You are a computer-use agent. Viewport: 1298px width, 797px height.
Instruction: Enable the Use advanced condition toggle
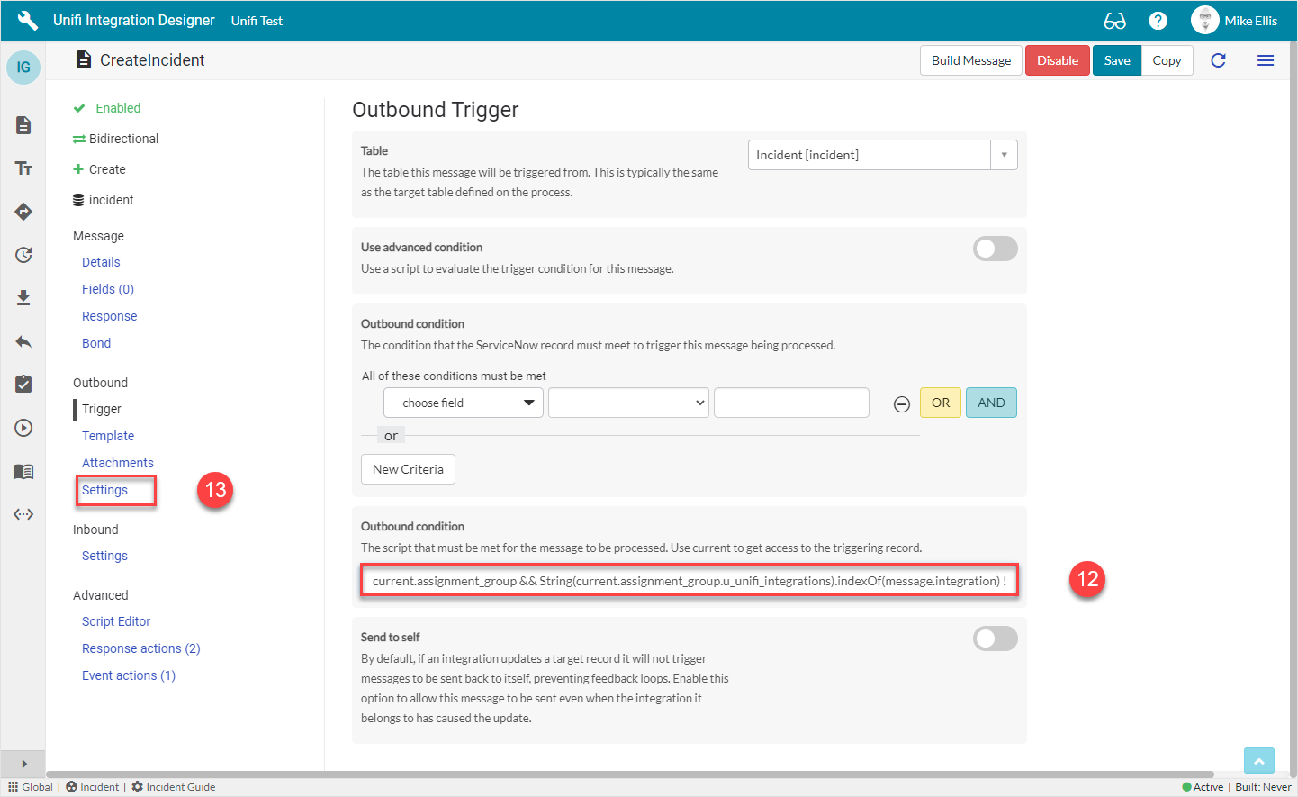click(x=995, y=249)
